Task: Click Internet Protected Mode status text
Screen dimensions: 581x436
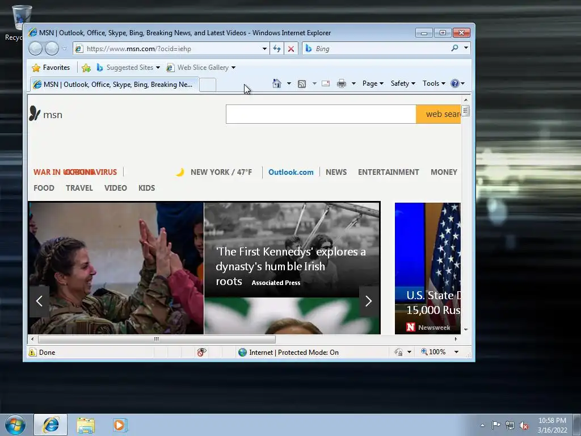Action: pos(294,352)
